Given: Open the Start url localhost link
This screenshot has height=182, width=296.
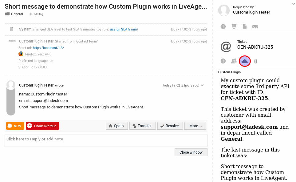Looking at the screenshot, I should [x=49, y=48].
